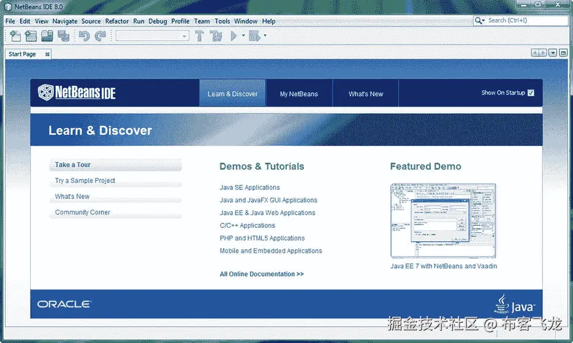Click What's New in left list

(x=115, y=197)
